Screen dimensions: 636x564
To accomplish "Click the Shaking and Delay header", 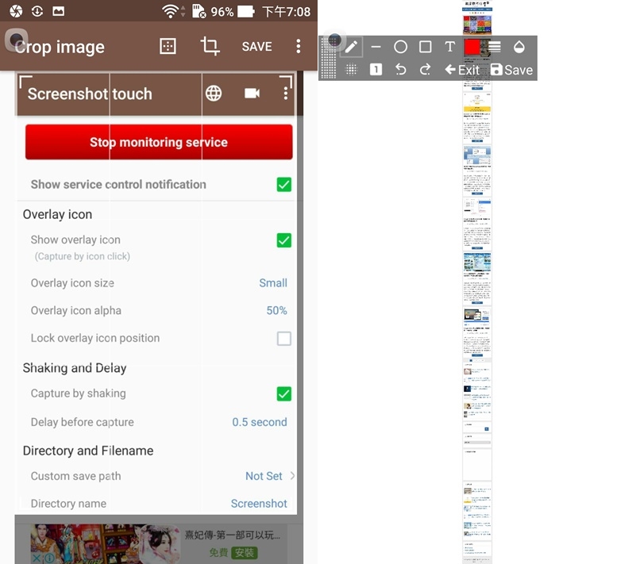I will 75,368.
